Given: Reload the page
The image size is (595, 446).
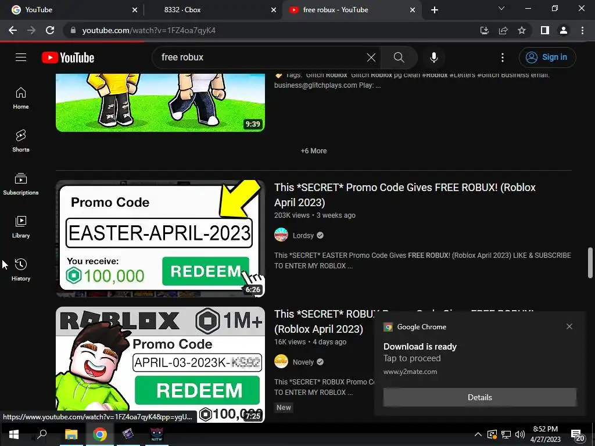Looking at the screenshot, I should pyautogui.click(x=50, y=30).
